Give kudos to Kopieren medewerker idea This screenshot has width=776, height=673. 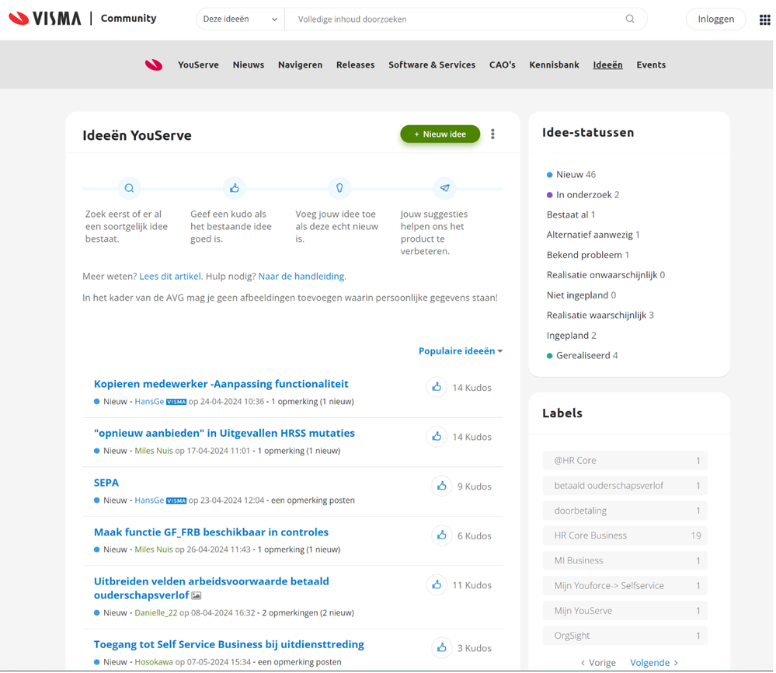437,387
